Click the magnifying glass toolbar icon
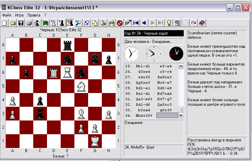Viewport: 252px width, 161px height. [x=79, y=23]
